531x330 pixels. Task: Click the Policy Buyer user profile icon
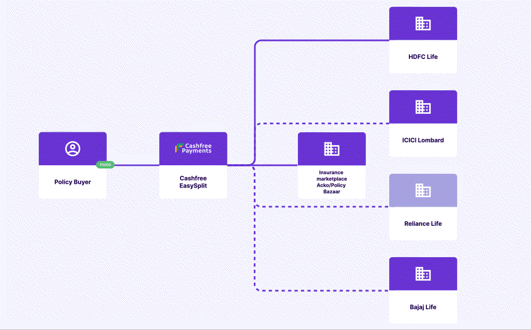[x=72, y=148]
